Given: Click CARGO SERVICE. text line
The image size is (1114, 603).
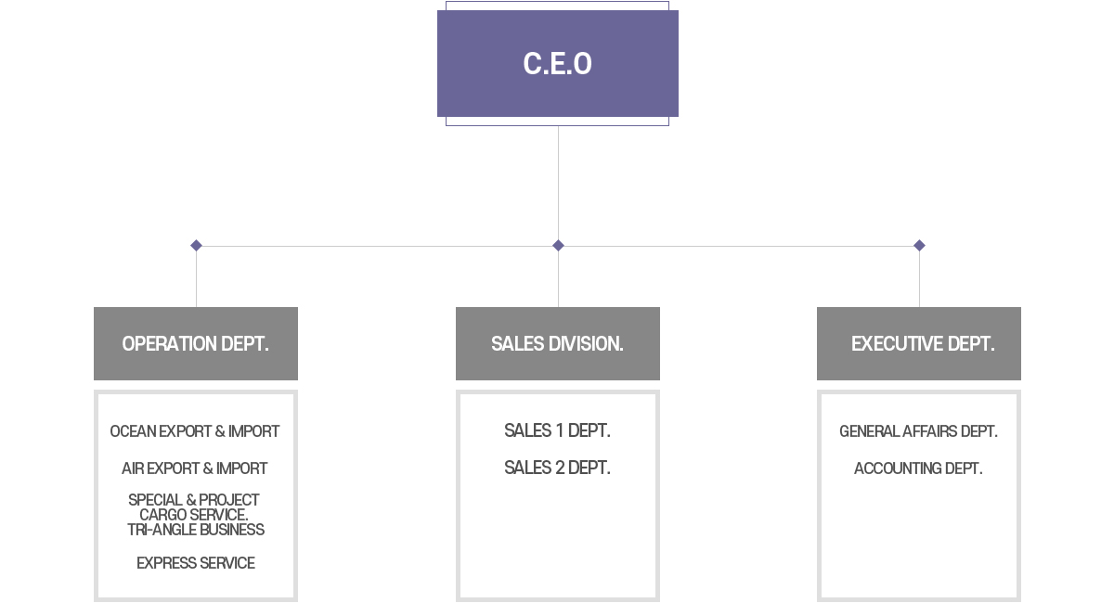Looking at the screenshot, I should [194, 515].
